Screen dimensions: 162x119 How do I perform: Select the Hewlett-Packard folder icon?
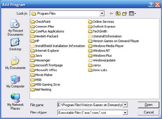[32, 36]
